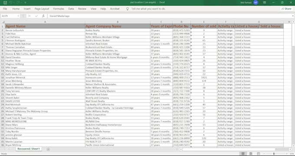Open the View tab
This screenshot has width=295, height=156.
point(93,9)
